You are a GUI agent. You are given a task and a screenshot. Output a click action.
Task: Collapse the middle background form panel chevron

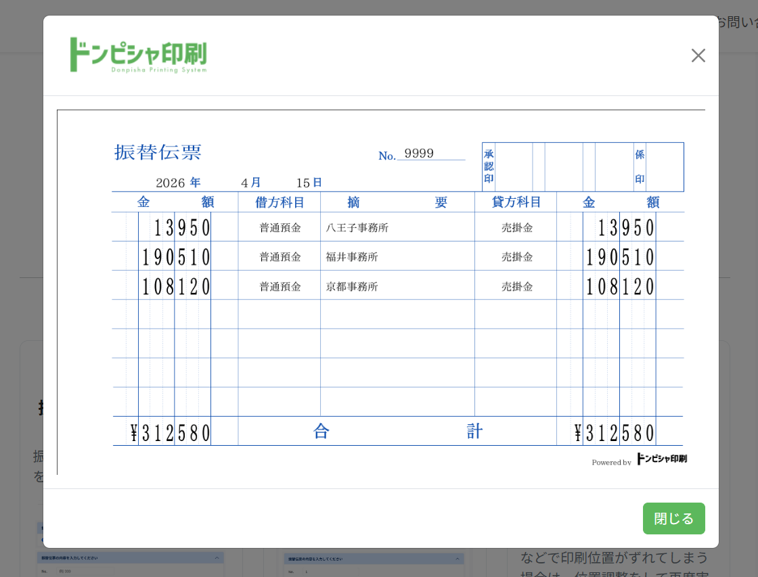coord(458,559)
